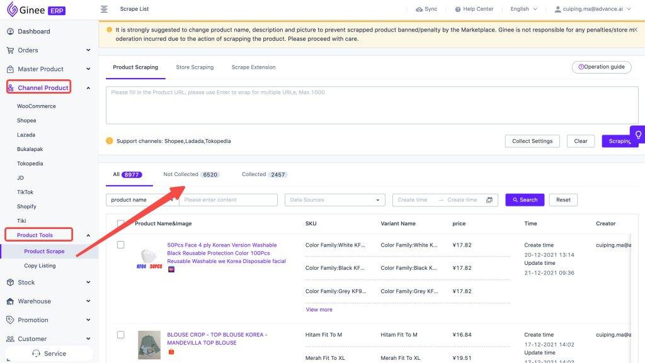Open the BLOUSE CROP product link

tap(217, 338)
